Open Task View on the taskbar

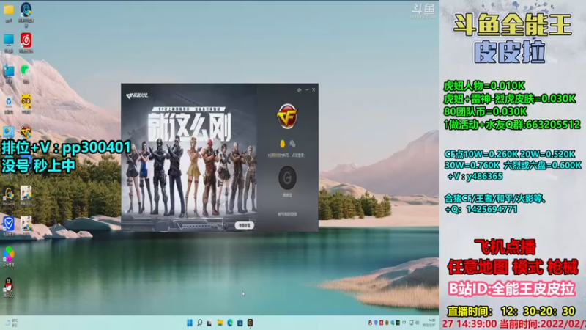pyautogui.click(x=209, y=323)
